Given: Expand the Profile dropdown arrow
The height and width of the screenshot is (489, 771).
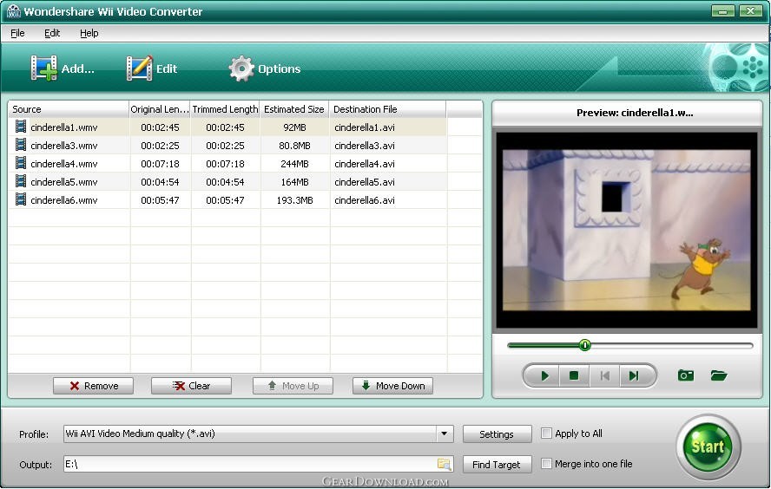Looking at the screenshot, I should (444, 434).
